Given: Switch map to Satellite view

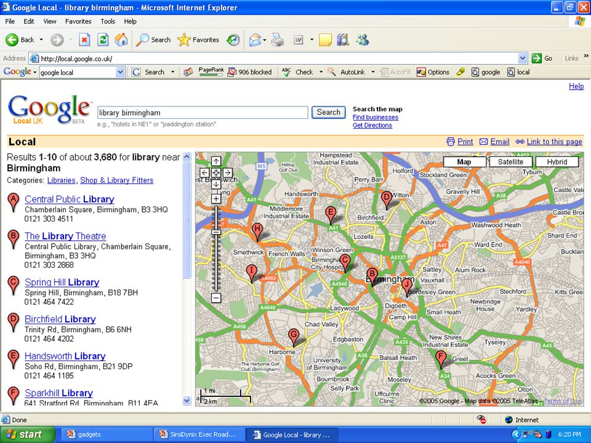Looking at the screenshot, I should pyautogui.click(x=511, y=162).
